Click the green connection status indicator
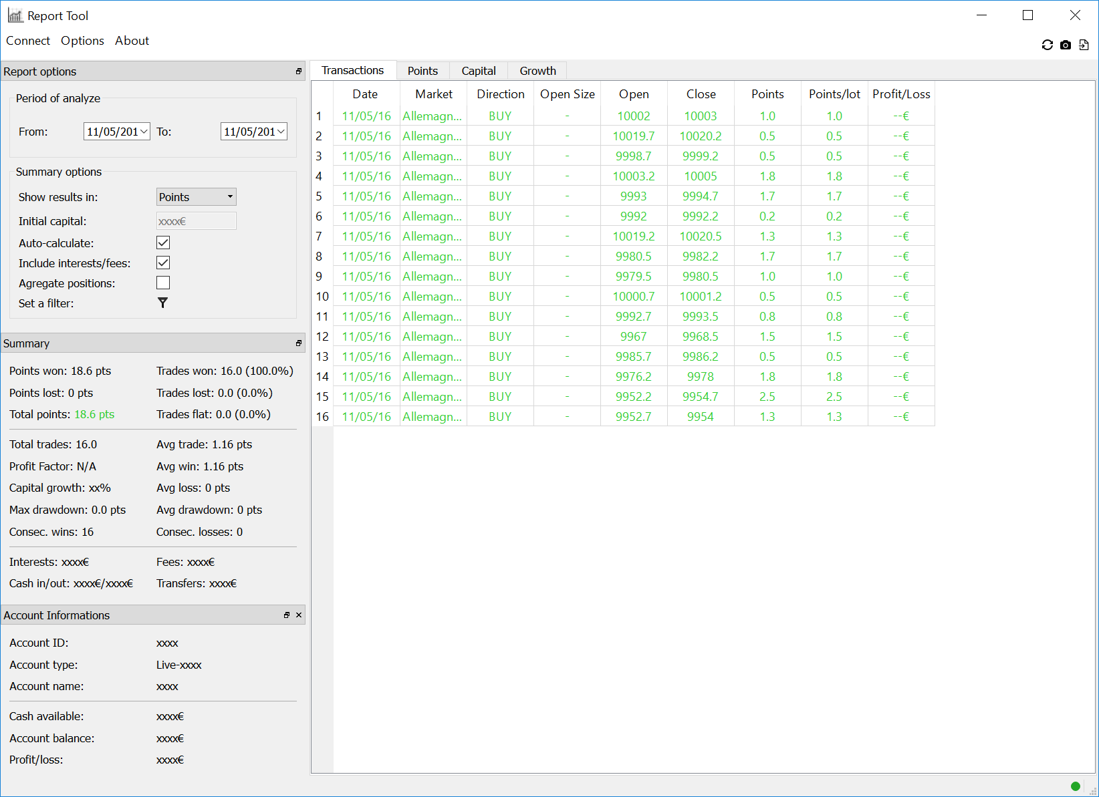This screenshot has width=1099, height=797. click(1076, 786)
